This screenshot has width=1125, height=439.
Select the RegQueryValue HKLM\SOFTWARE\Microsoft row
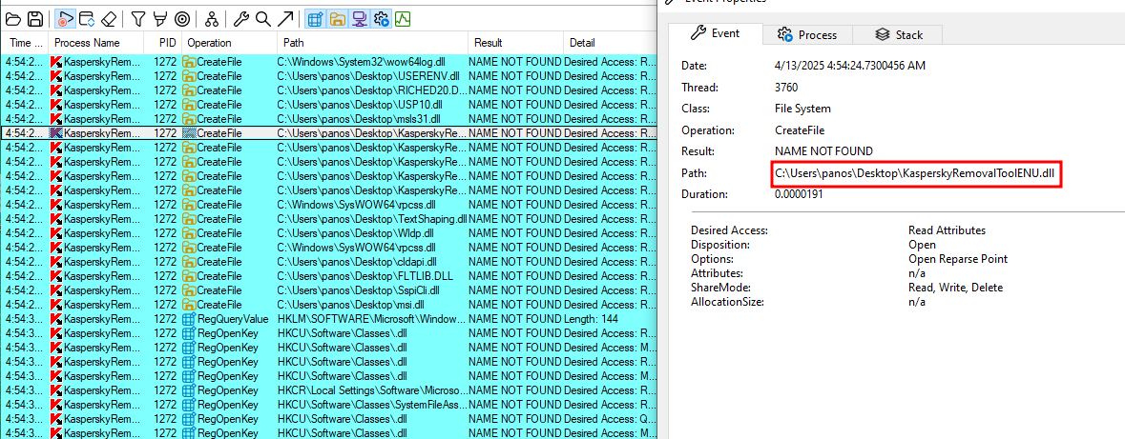[328, 319]
